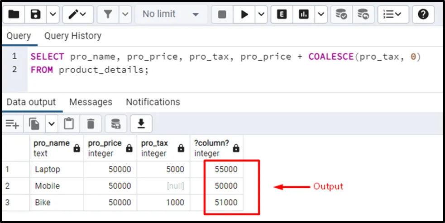The height and width of the screenshot is (223, 445).
Task: Switch to the Messages tab
Action: (91, 102)
